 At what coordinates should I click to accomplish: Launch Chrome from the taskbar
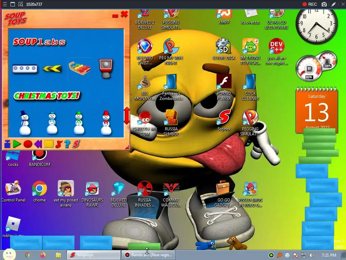pyautogui.click(x=27, y=255)
